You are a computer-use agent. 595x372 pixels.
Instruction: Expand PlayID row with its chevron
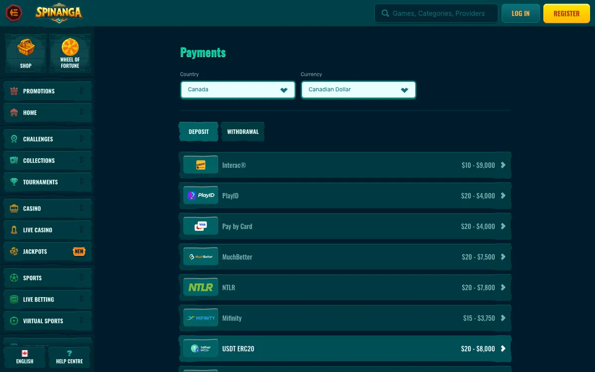pyautogui.click(x=503, y=195)
